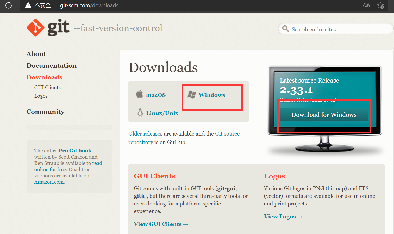Viewport: 394px width, 234px height.
Task: Click the Windows download link
Action: 212,95
